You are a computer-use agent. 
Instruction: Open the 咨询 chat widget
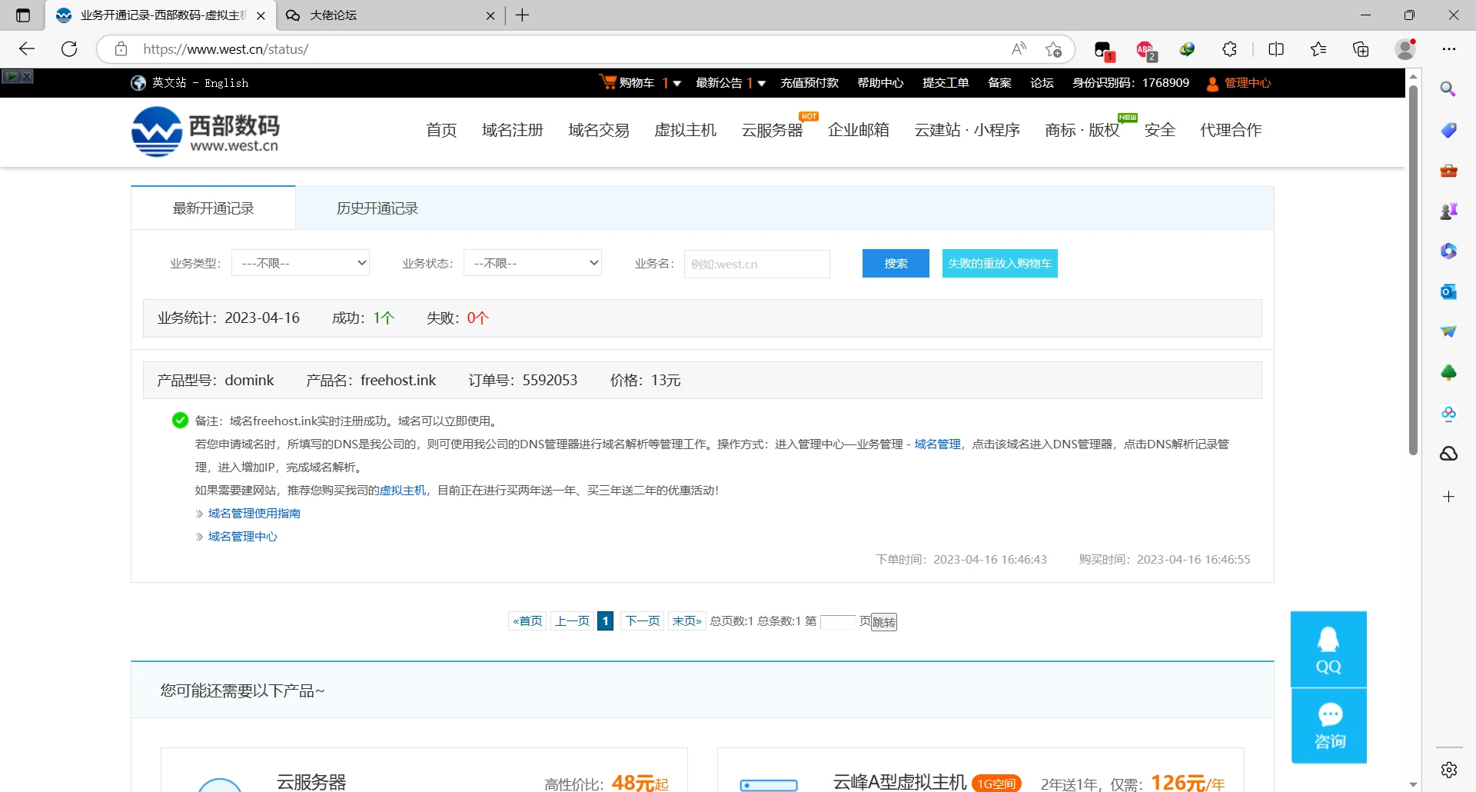(1329, 726)
